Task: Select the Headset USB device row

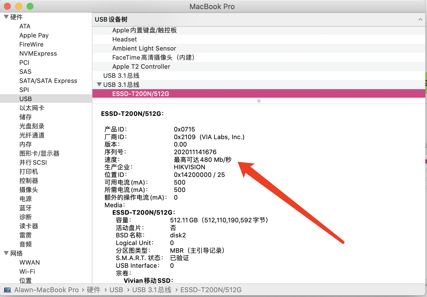Action: (124, 39)
